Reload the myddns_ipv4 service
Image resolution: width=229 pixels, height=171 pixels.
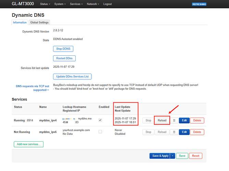[162, 120]
